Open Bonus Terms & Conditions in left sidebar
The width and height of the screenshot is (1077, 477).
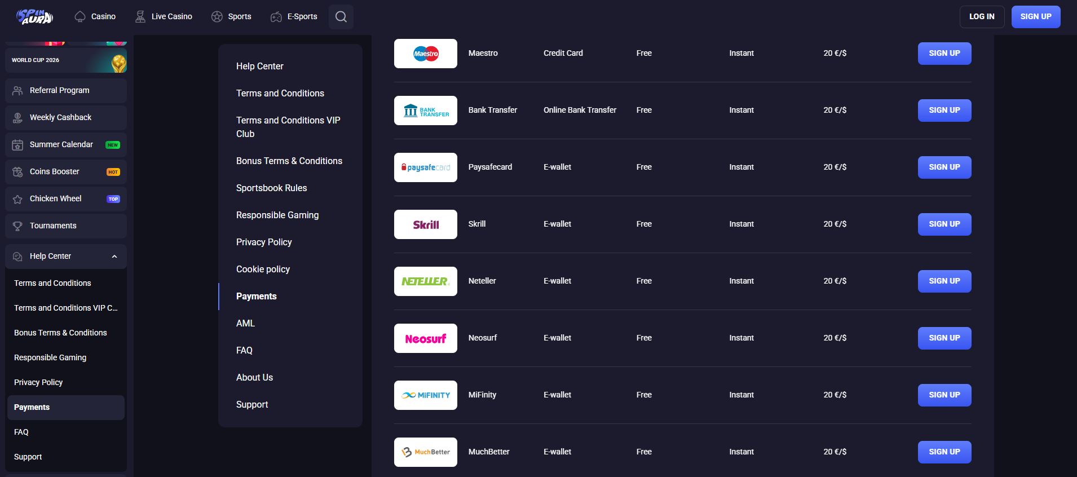pos(60,333)
